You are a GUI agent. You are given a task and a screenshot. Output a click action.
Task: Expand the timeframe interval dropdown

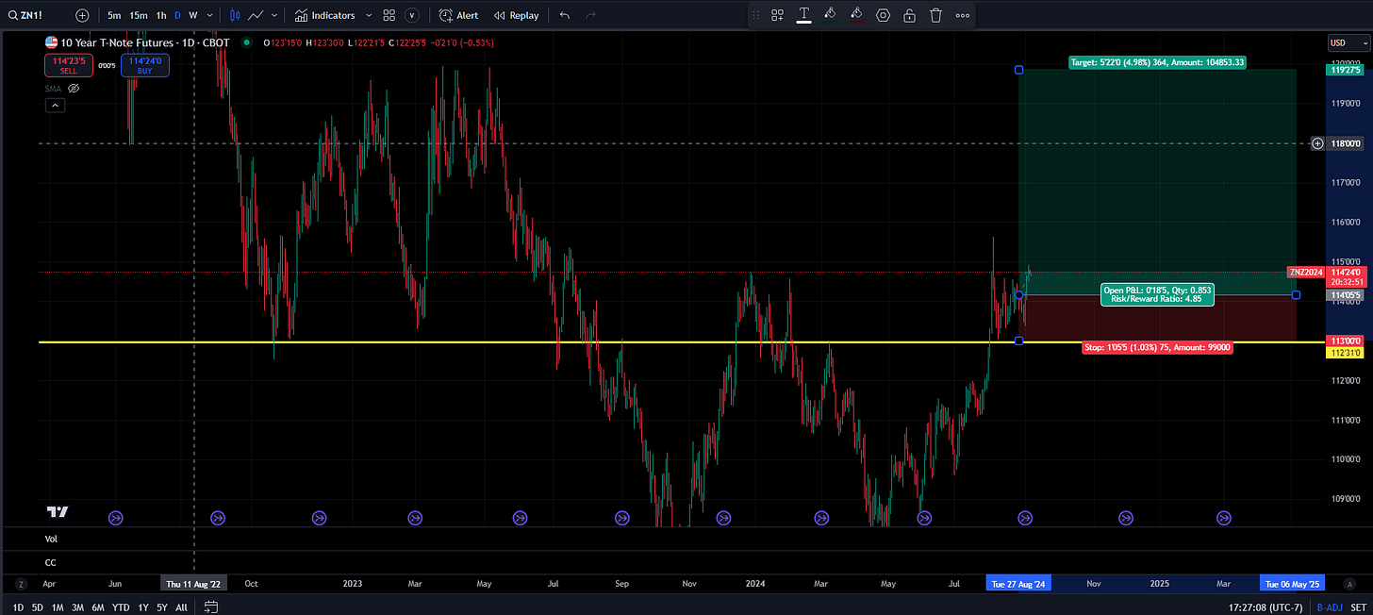(209, 15)
